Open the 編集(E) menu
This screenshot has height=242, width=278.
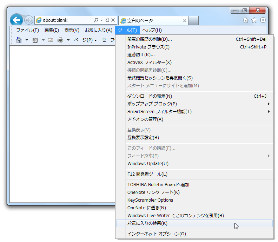coord(52,30)
